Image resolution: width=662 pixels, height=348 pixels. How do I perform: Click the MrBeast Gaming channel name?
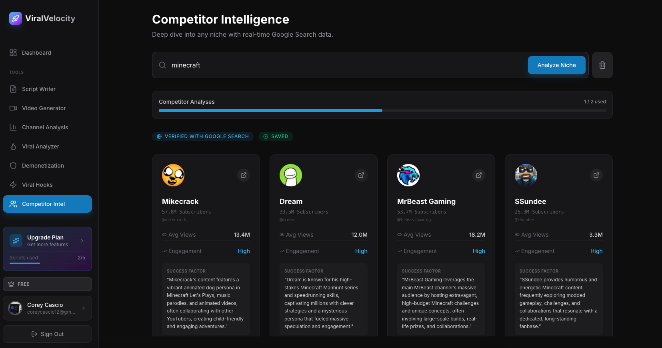(x=426, y=202)
